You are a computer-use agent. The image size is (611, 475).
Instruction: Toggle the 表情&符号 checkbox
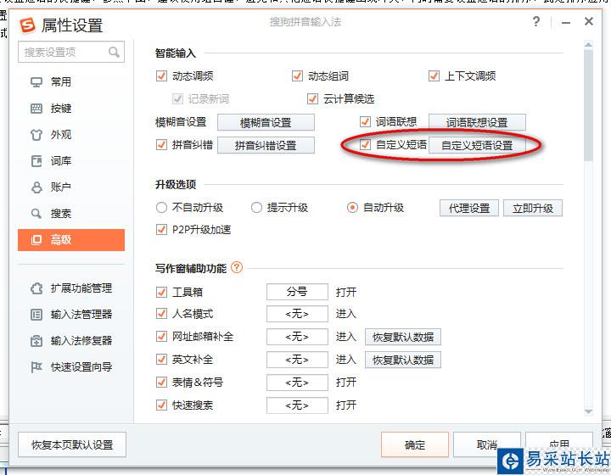tap(162, 383)
